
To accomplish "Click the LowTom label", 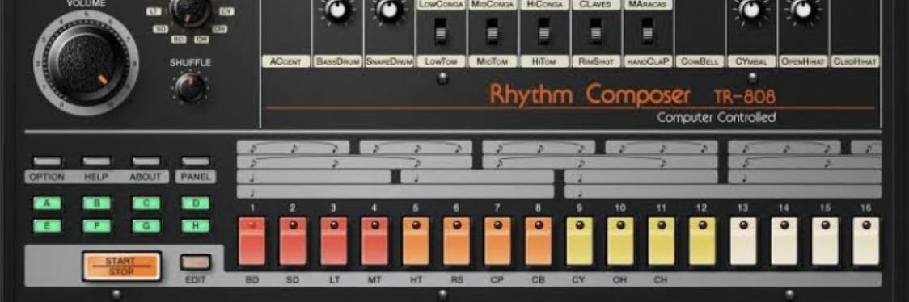I will (441, 61).
